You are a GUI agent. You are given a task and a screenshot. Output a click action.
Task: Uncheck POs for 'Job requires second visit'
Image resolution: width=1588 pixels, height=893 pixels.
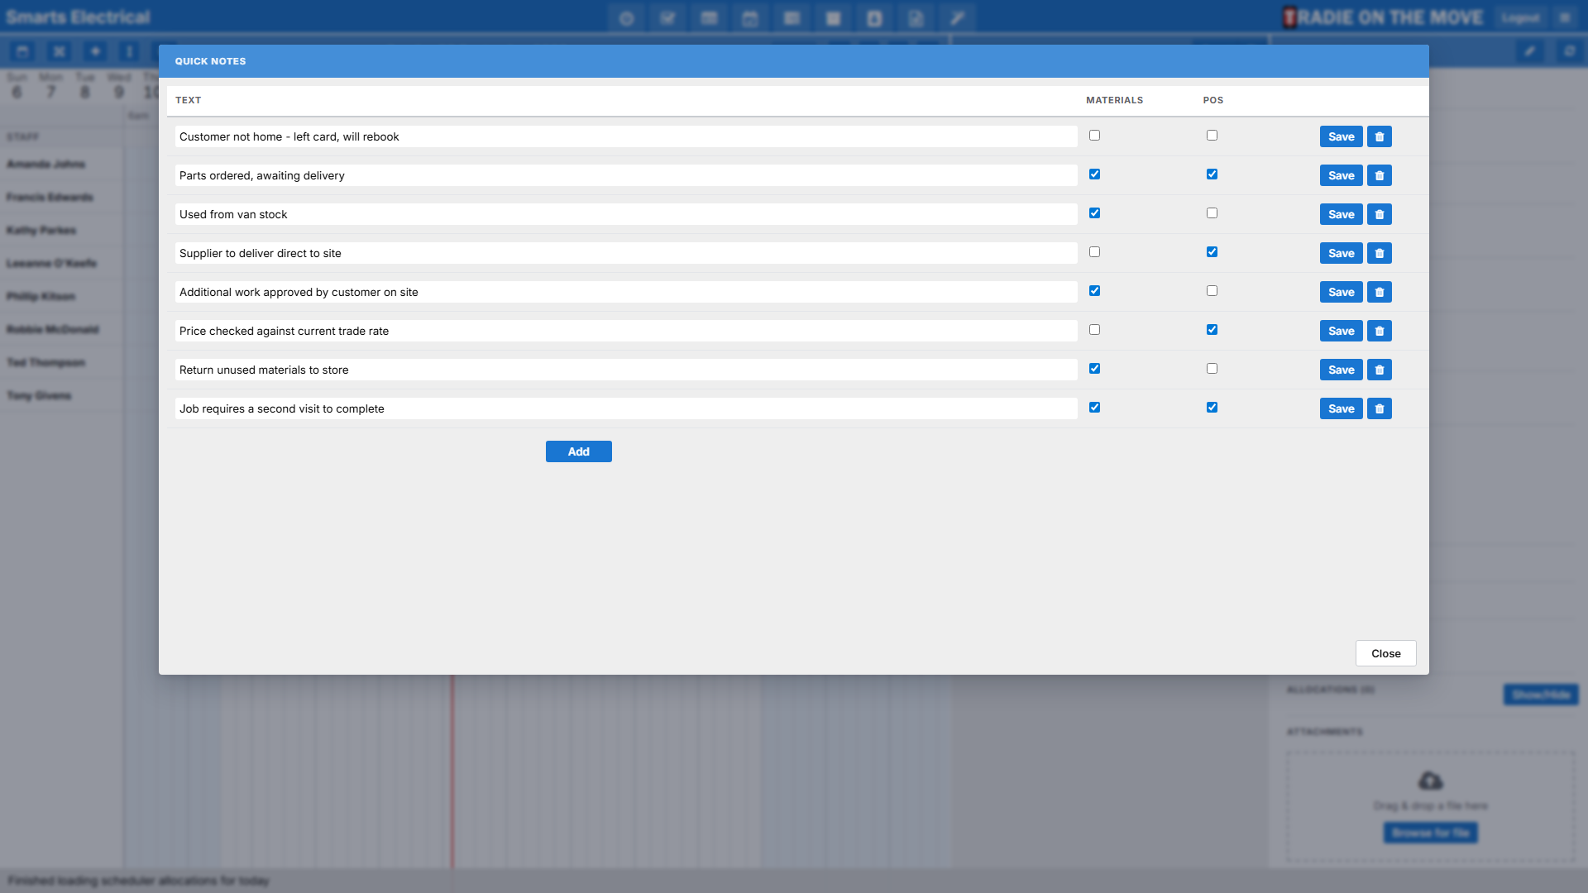(1212, 407)
